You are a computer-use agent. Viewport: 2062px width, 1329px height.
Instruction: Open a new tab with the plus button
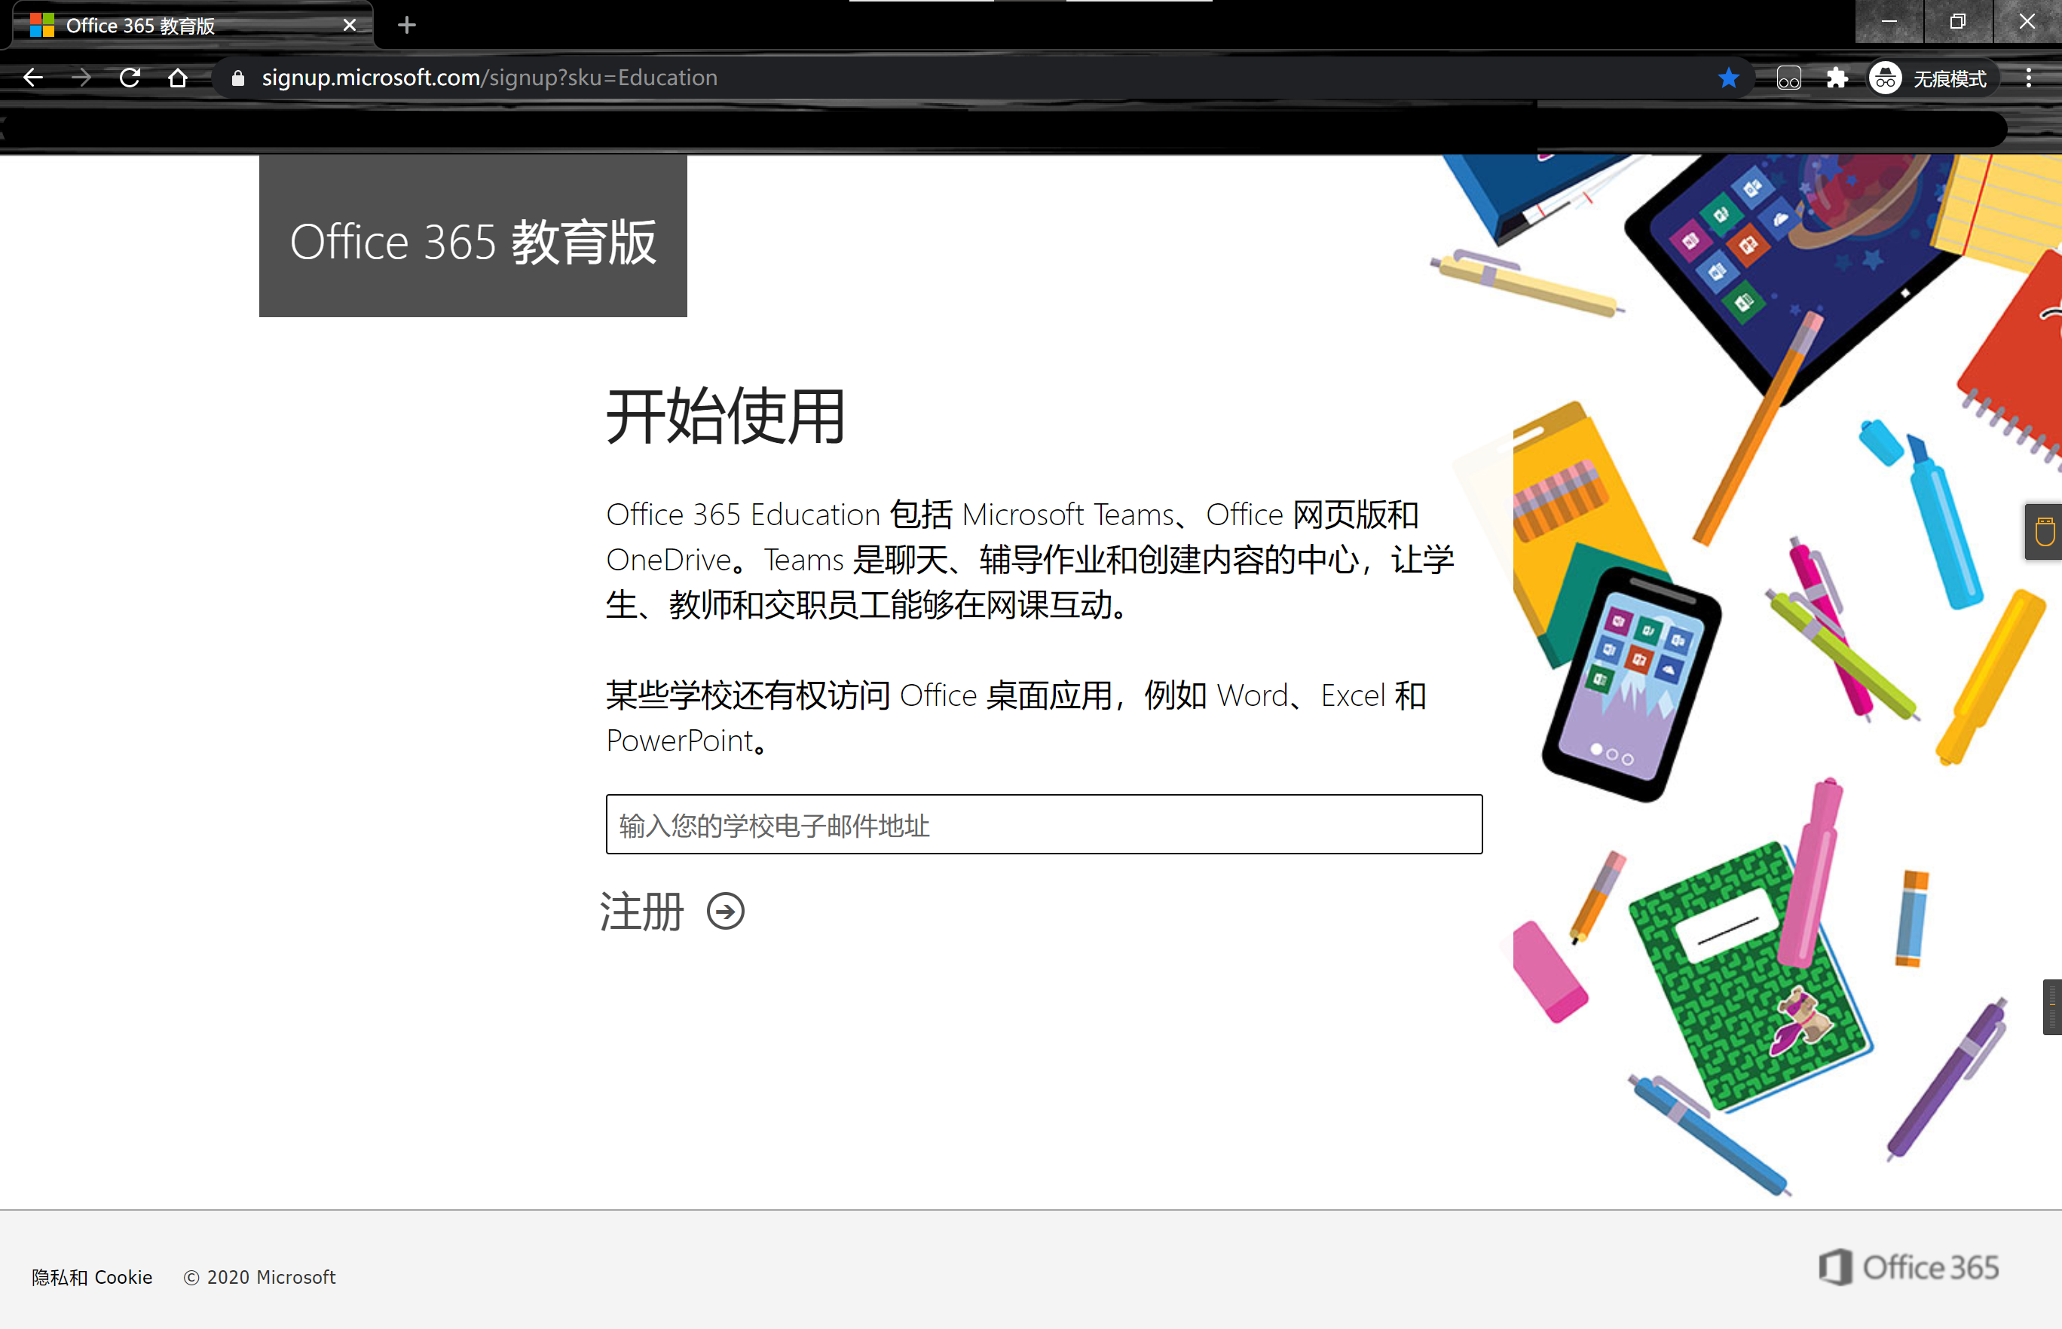pos(406,25)
